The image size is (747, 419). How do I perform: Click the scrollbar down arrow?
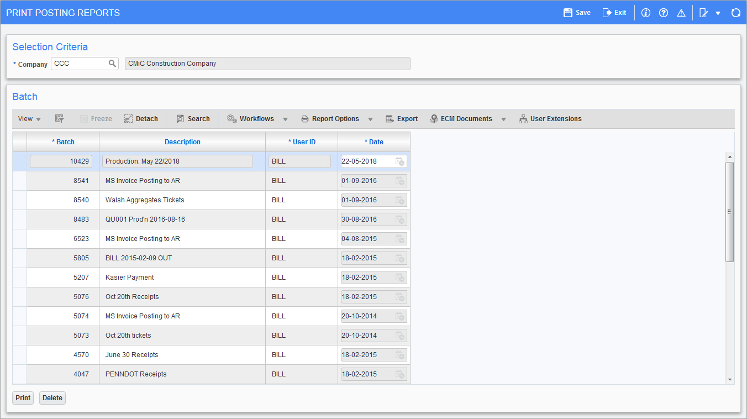[x=730, y=380]
